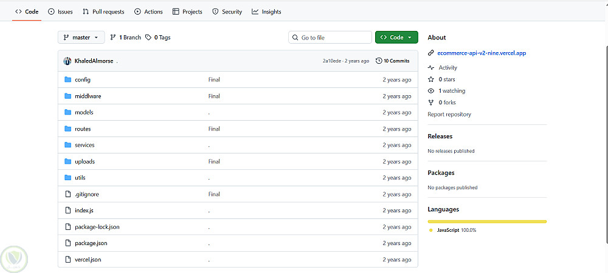Open the Insights tab
Viewport: 608px width, 273px height.
[266, 12]
